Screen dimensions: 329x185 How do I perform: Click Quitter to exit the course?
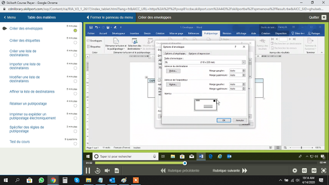(317, 17)
